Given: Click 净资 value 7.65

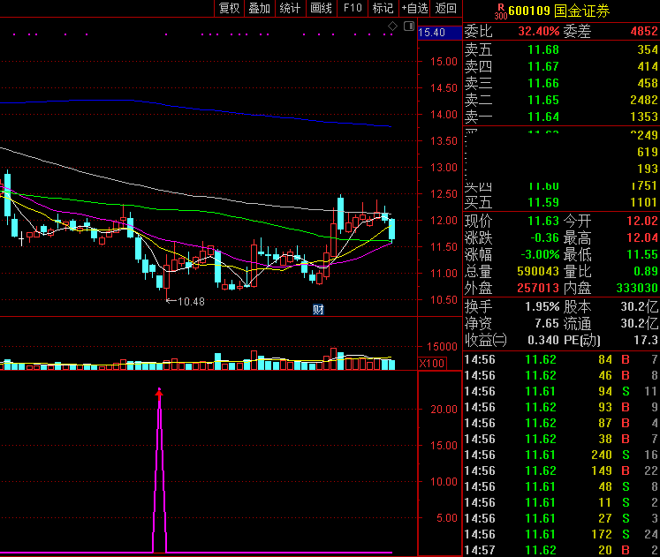Looking at the screenshot, I should click(x=547, y=324).
